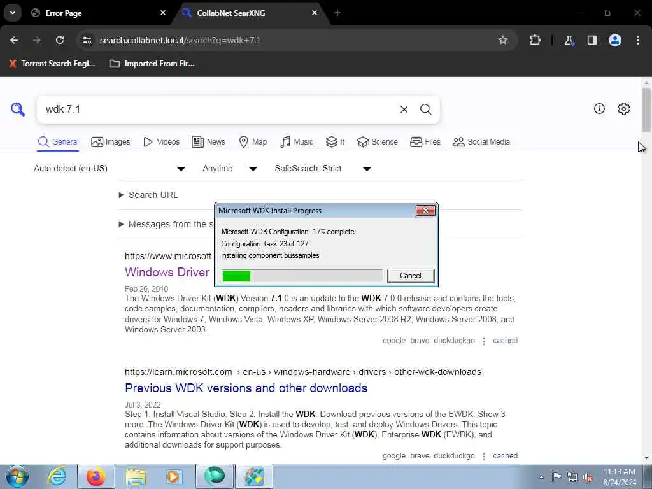The height and width of the screenshot is (489, 652).
Task: Click the SearXNG logo magnifier
Action: [x=18, y=110]
